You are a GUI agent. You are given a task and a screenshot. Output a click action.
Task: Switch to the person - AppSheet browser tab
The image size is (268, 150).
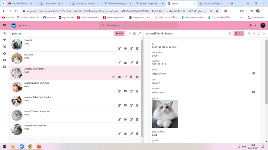(150, 3)
